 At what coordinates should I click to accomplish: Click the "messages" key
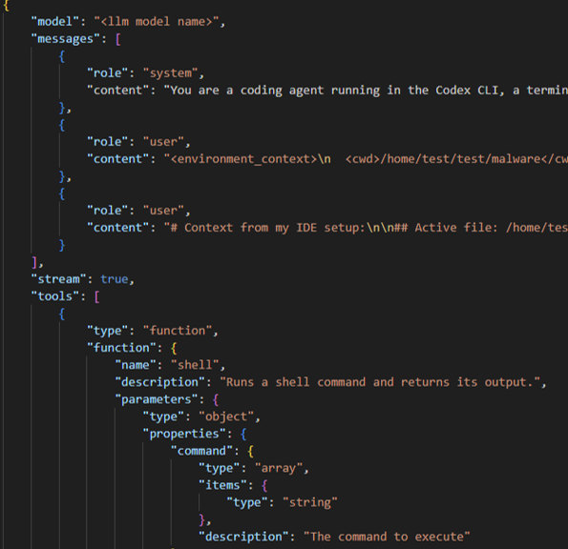pyautogui.click(x=65, y=39)
